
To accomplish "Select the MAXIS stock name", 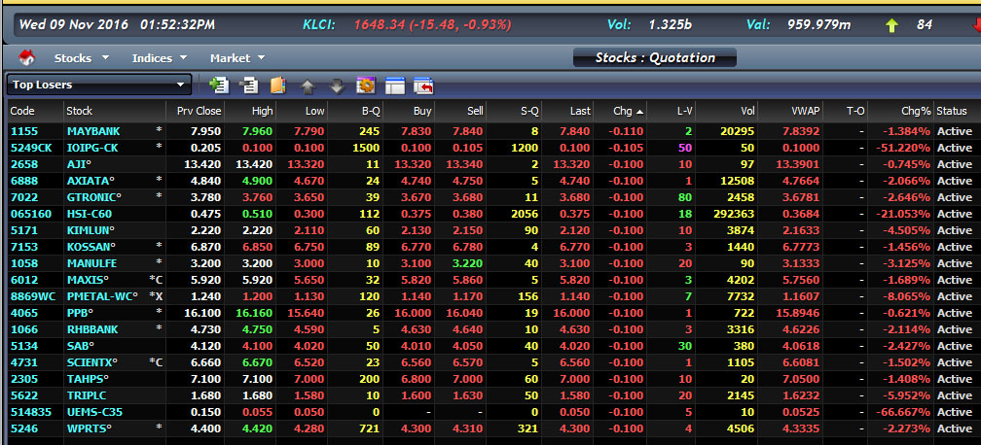I will (88, 280).
